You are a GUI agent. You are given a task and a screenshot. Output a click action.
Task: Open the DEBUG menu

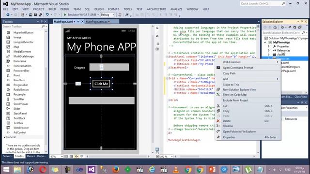coord(64,9)
